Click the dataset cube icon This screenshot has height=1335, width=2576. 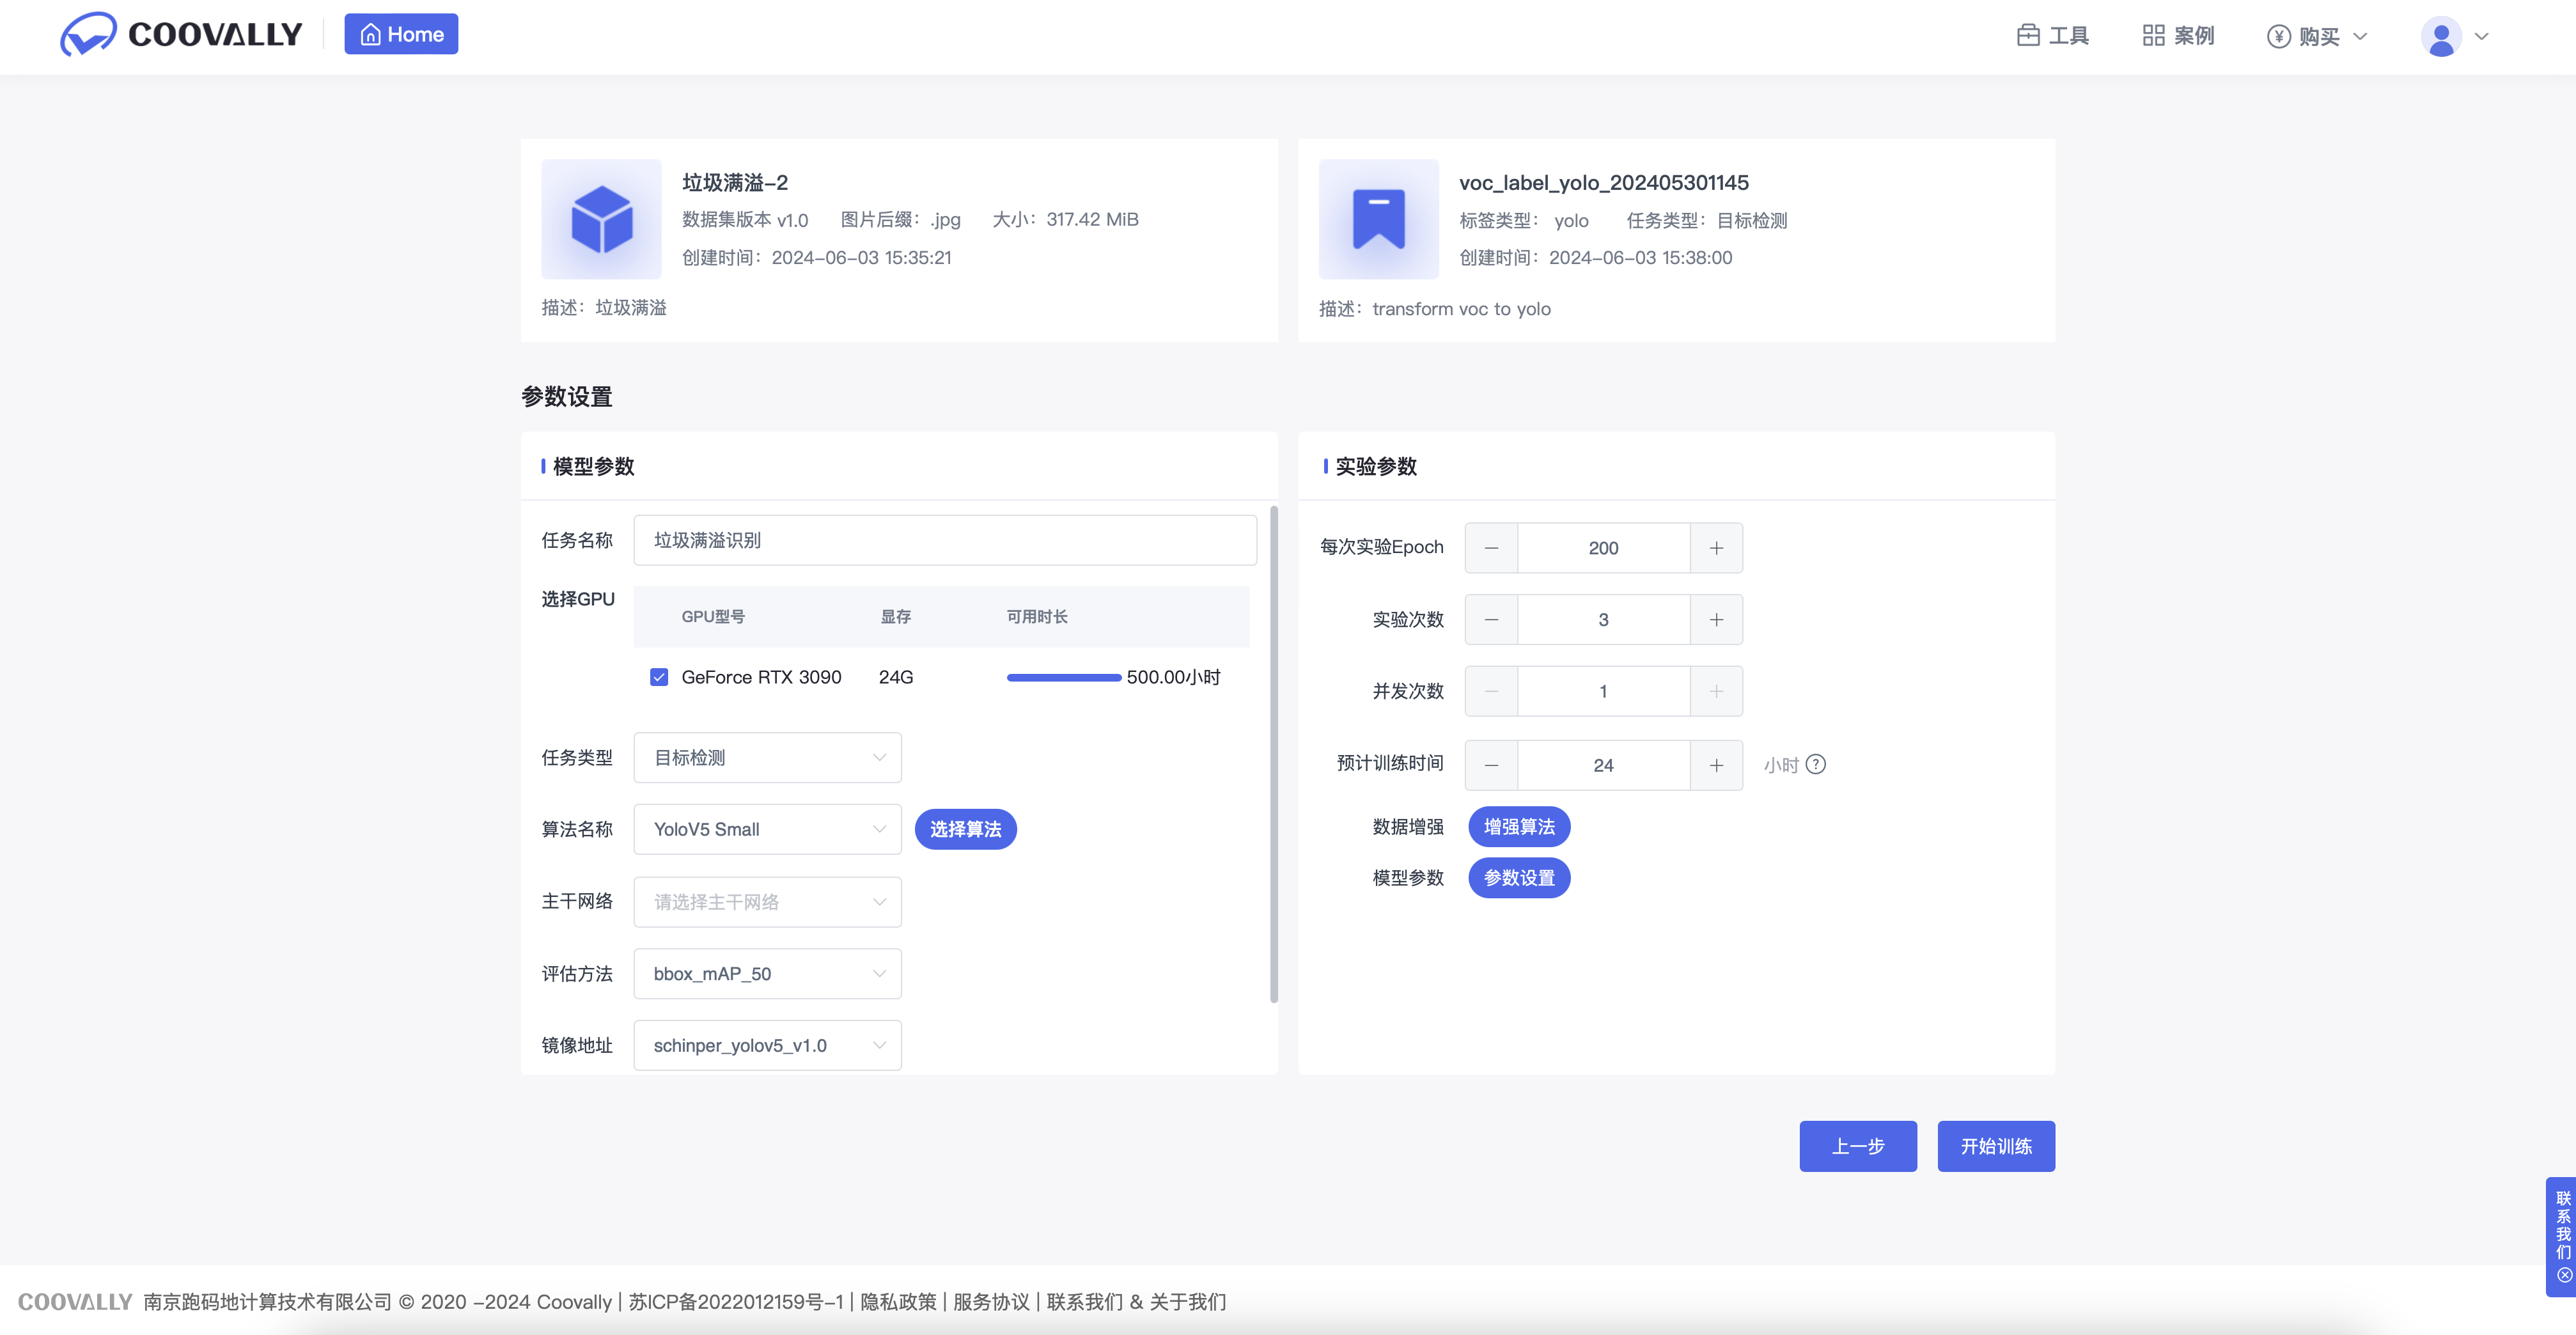pos(601,219)
